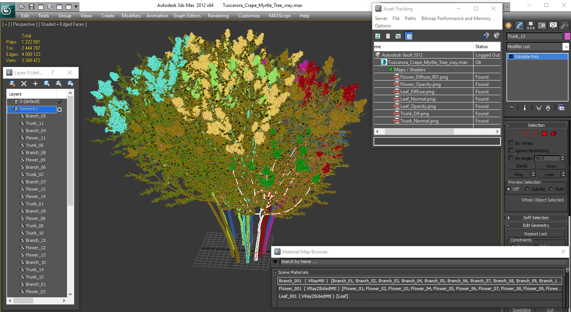Click the Refresh icon in Asset Tracking
Viewport: 571px width, 312px height.
click(378, 36)
